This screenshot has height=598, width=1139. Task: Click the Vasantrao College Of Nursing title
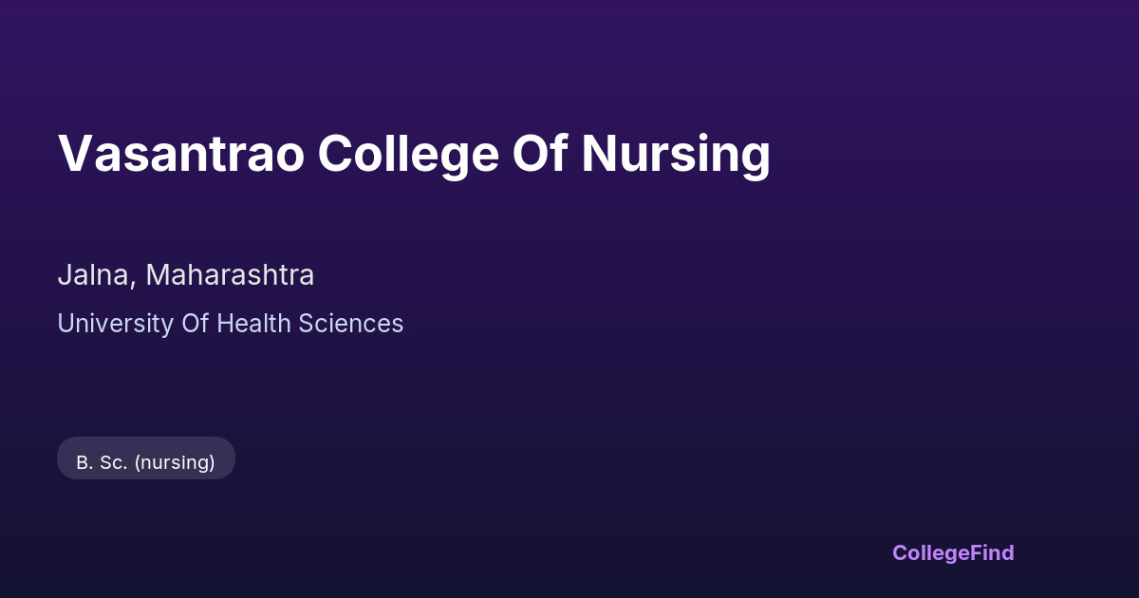click(x=414, y=154)
